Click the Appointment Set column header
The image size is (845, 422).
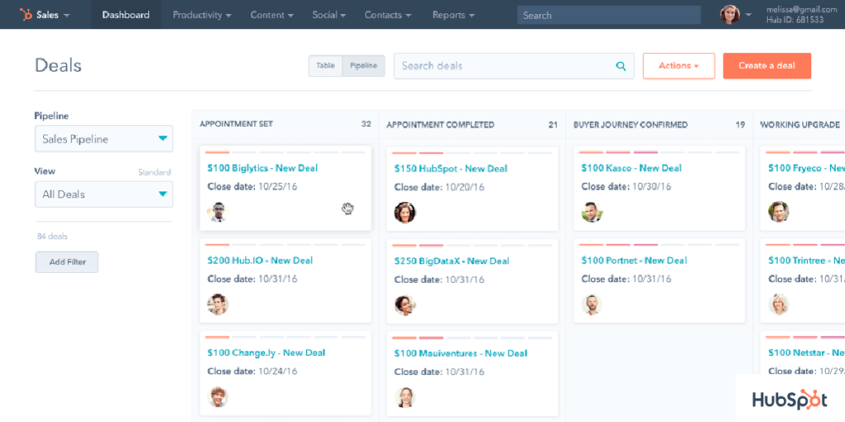[x=237, y=124]
